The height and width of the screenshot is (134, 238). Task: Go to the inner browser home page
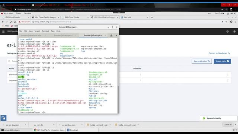point(15,22)
